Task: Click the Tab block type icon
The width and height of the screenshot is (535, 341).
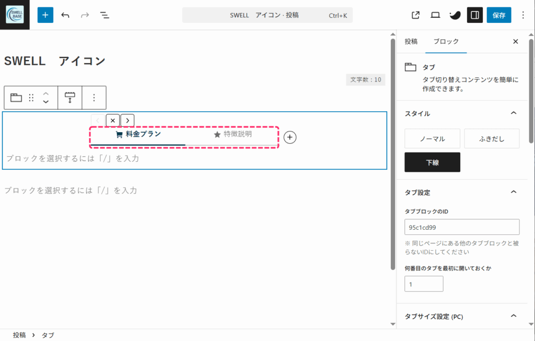Action: click(16, 98)
